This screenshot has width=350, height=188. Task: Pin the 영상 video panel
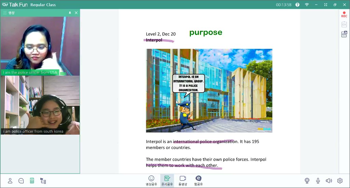tap(70, 13)
